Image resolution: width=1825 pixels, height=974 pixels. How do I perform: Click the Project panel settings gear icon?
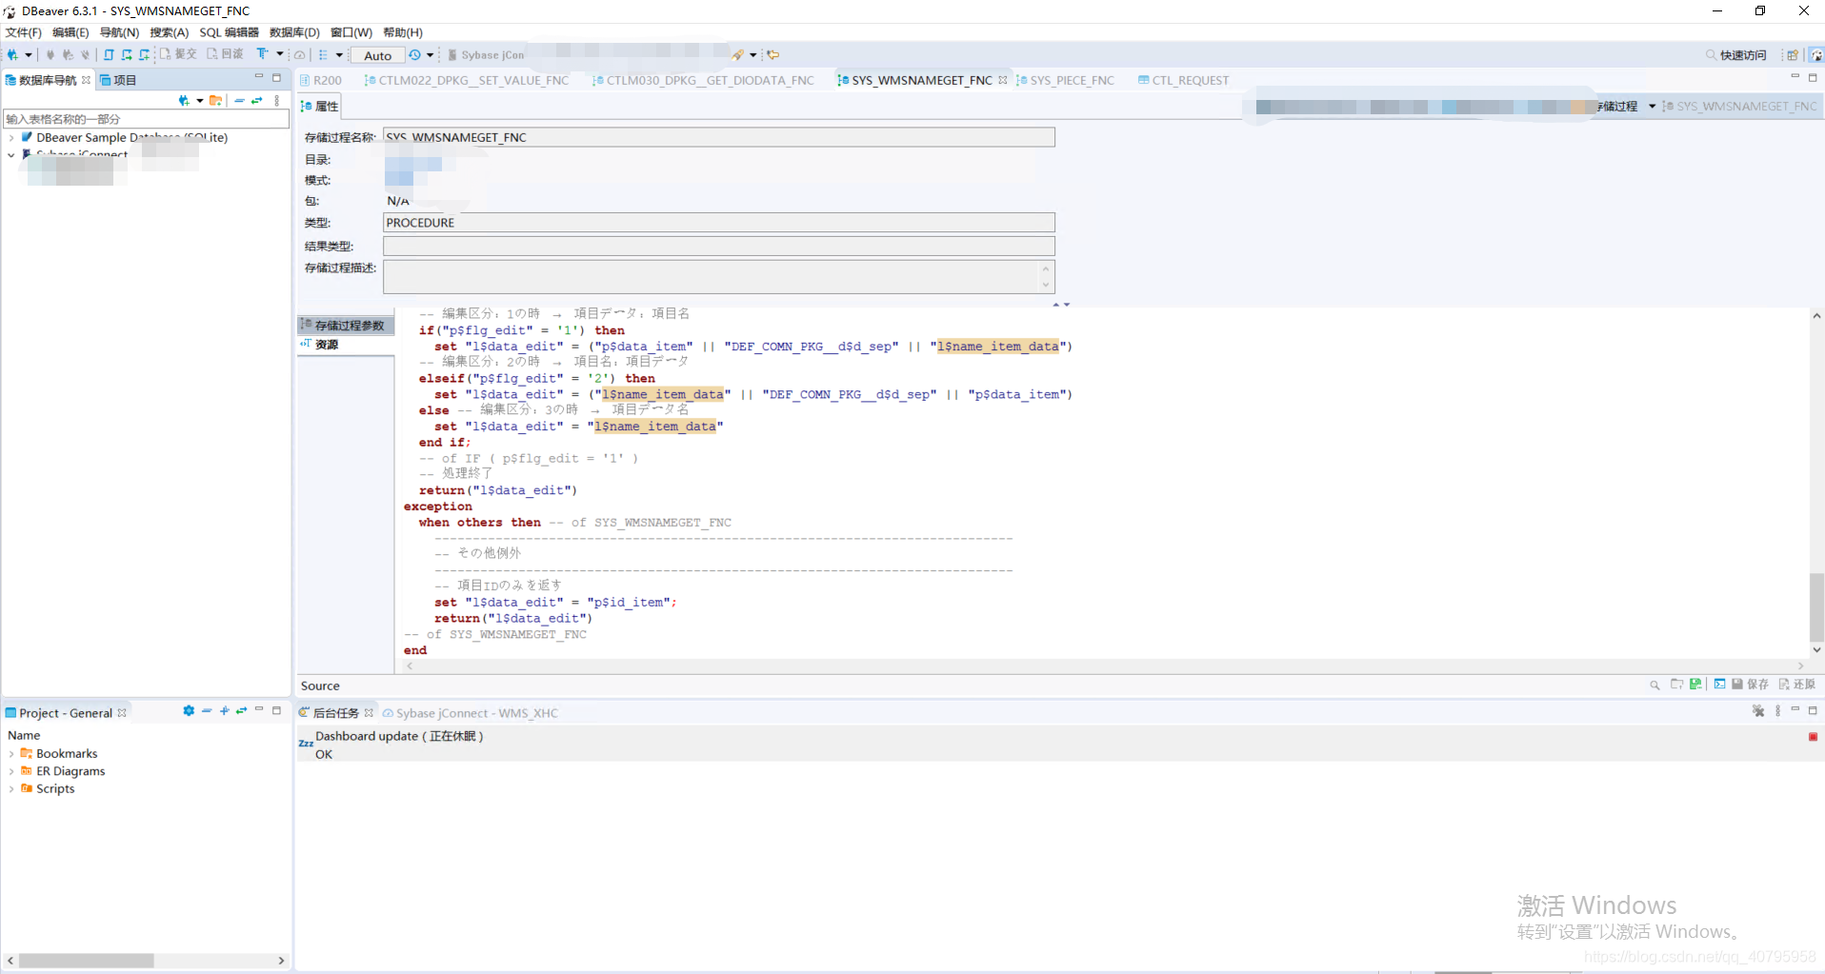[189, 711]
